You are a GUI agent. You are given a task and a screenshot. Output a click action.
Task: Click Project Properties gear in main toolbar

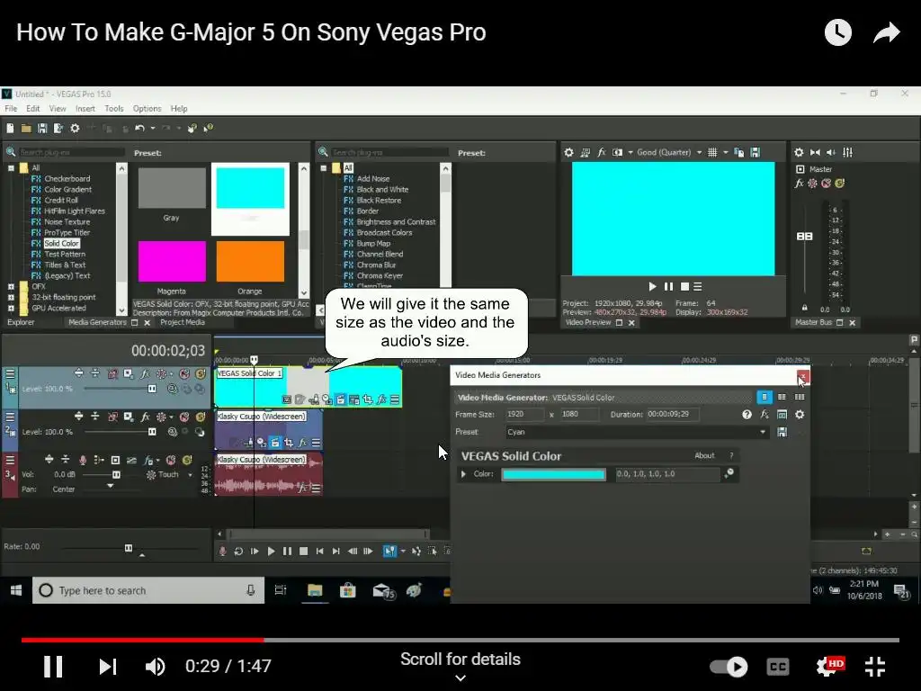tap(75, 128)
